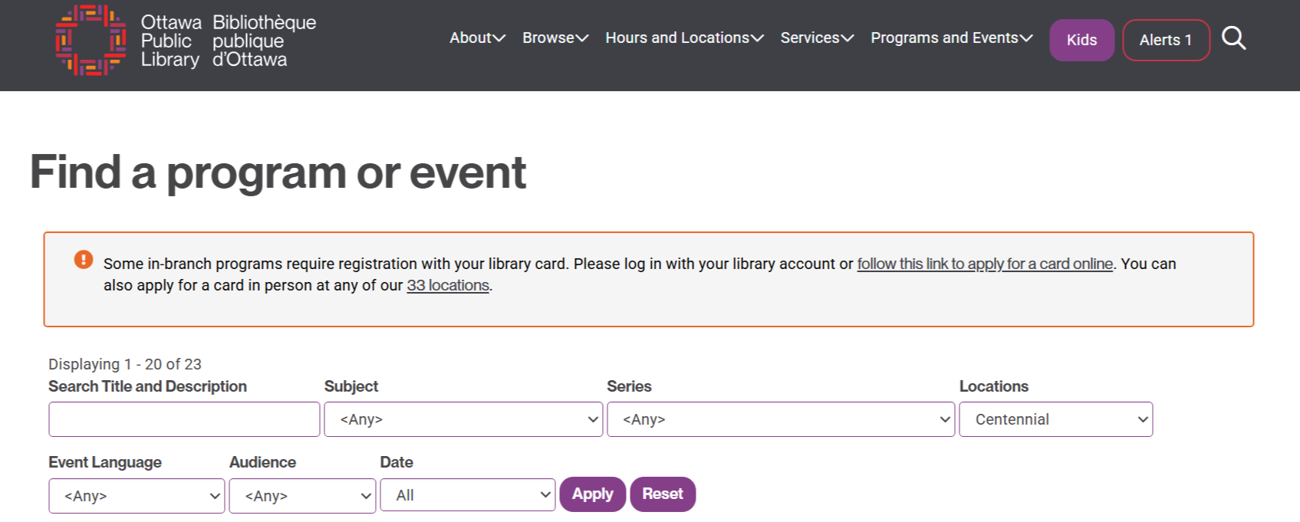
Task: Open the Browse menu
Action: [555, 38]
